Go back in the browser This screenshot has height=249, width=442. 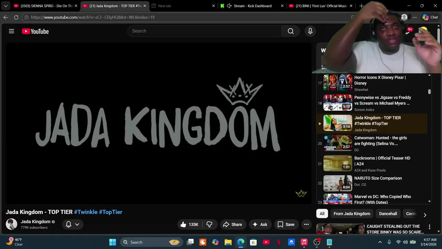[x=6, y=17]
